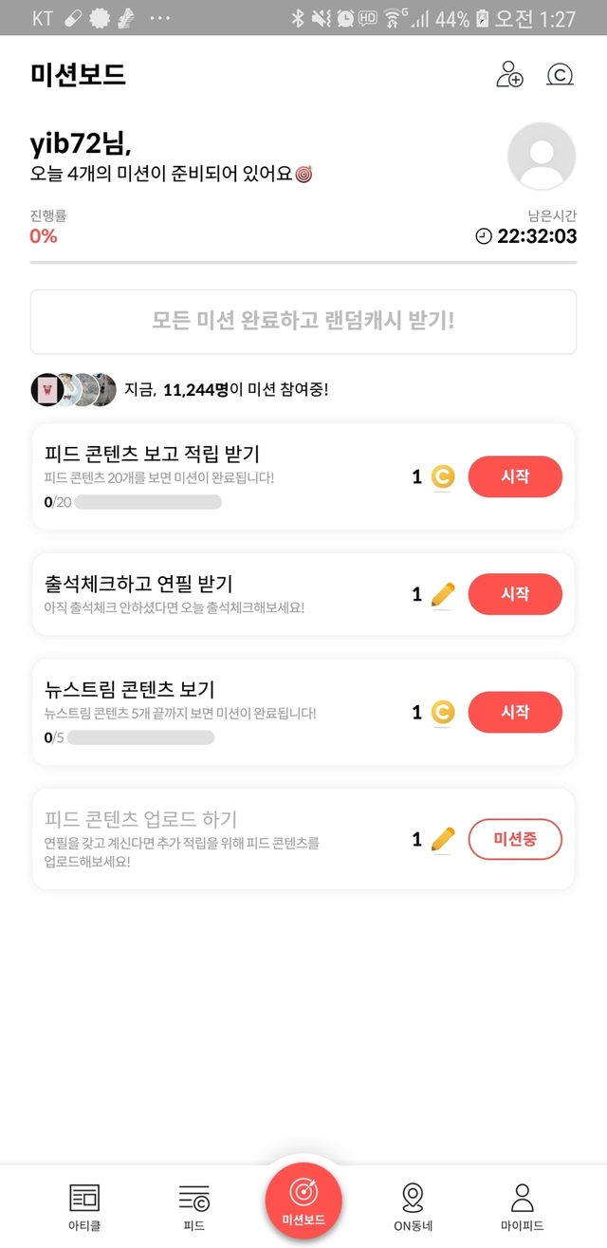
Task: Switch to the 피드 tab
Action: tap(193, 1205)
